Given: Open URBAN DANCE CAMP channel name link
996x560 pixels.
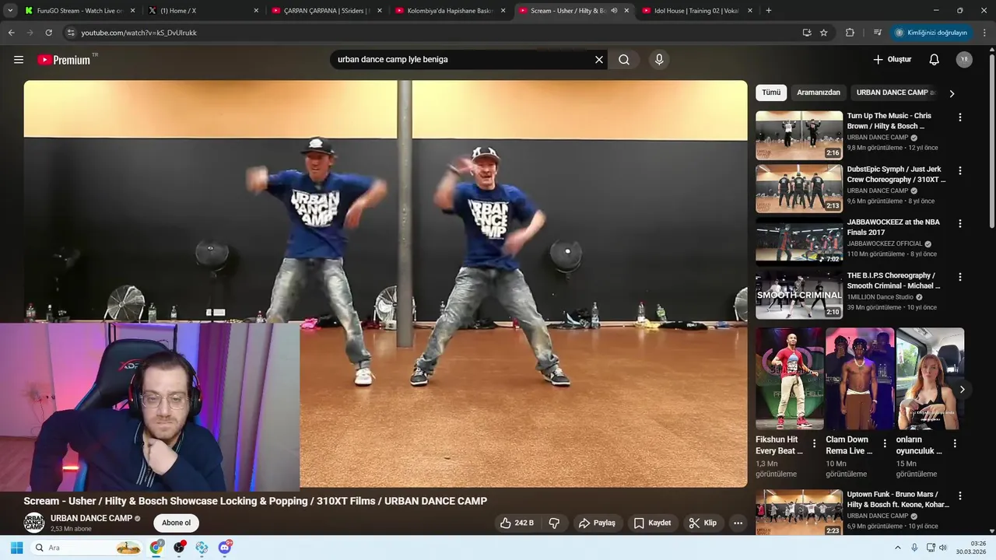Looking at the screenshot, I should click(x=91, y=518).
